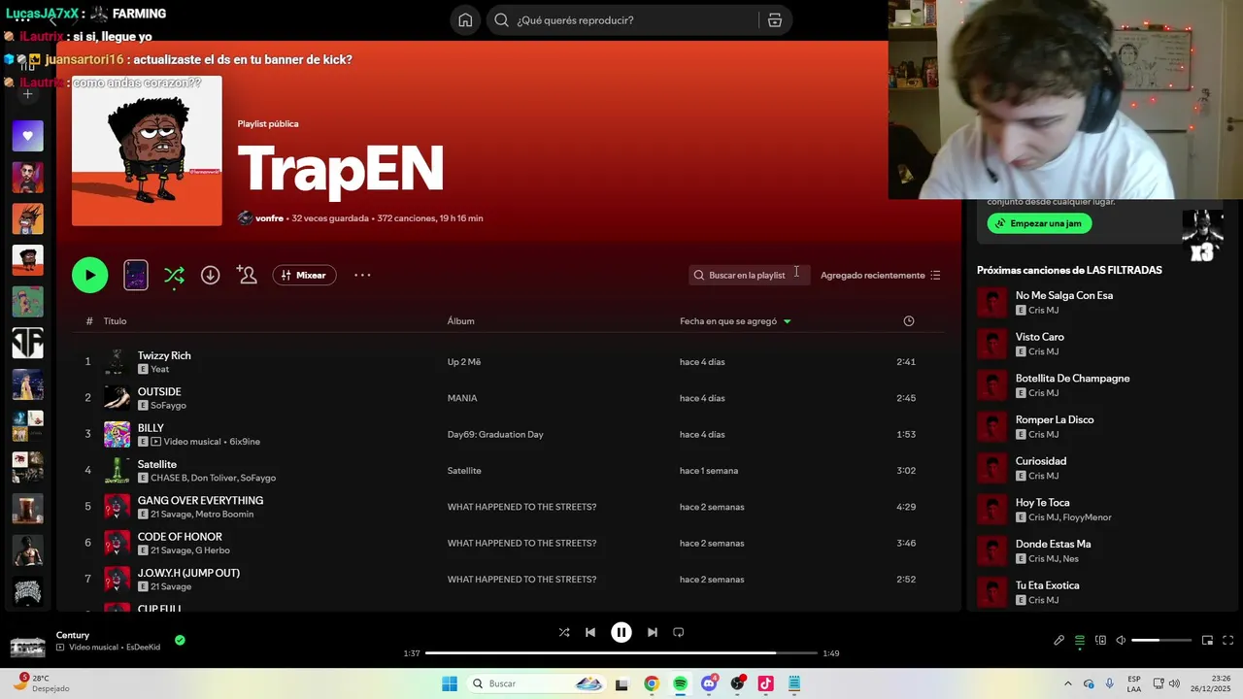Viewport: 1243px width, 699px height.
Task: Open album 'Up 2 Më'
Action: click(464, 362)
